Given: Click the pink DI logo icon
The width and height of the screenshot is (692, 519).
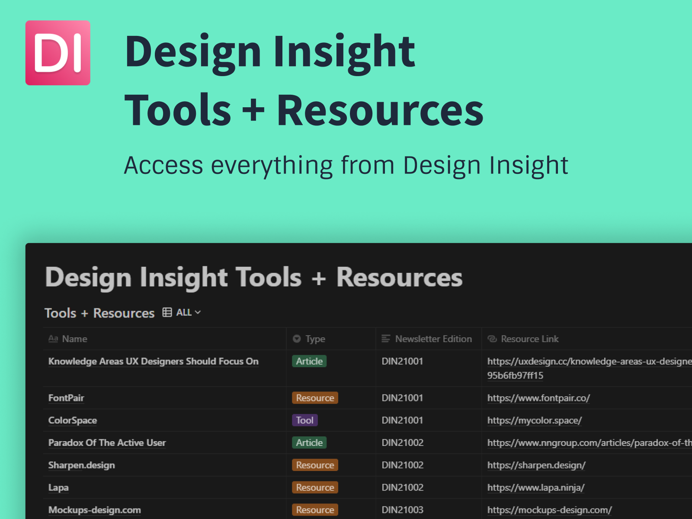Looking at the screenshot, I should 58,53.
